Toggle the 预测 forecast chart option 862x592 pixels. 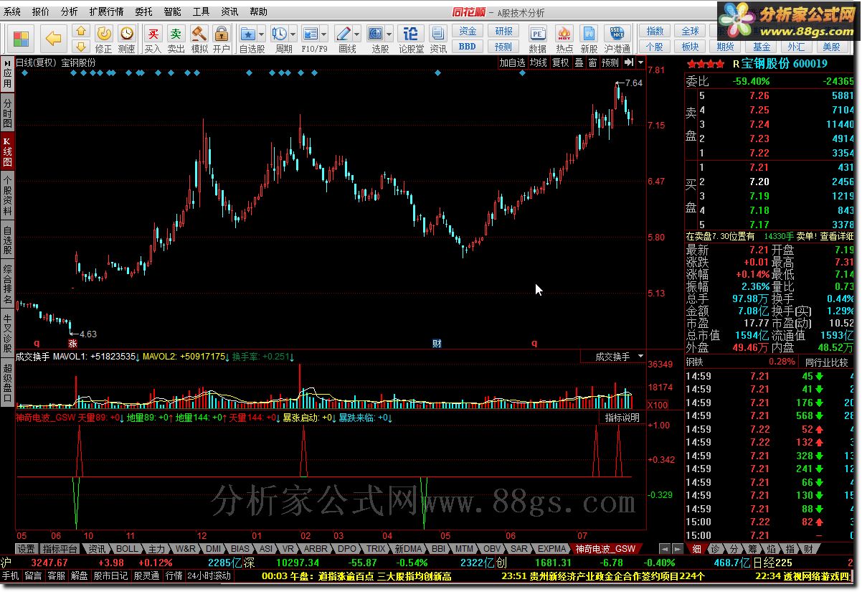click(x=610, y=62)
